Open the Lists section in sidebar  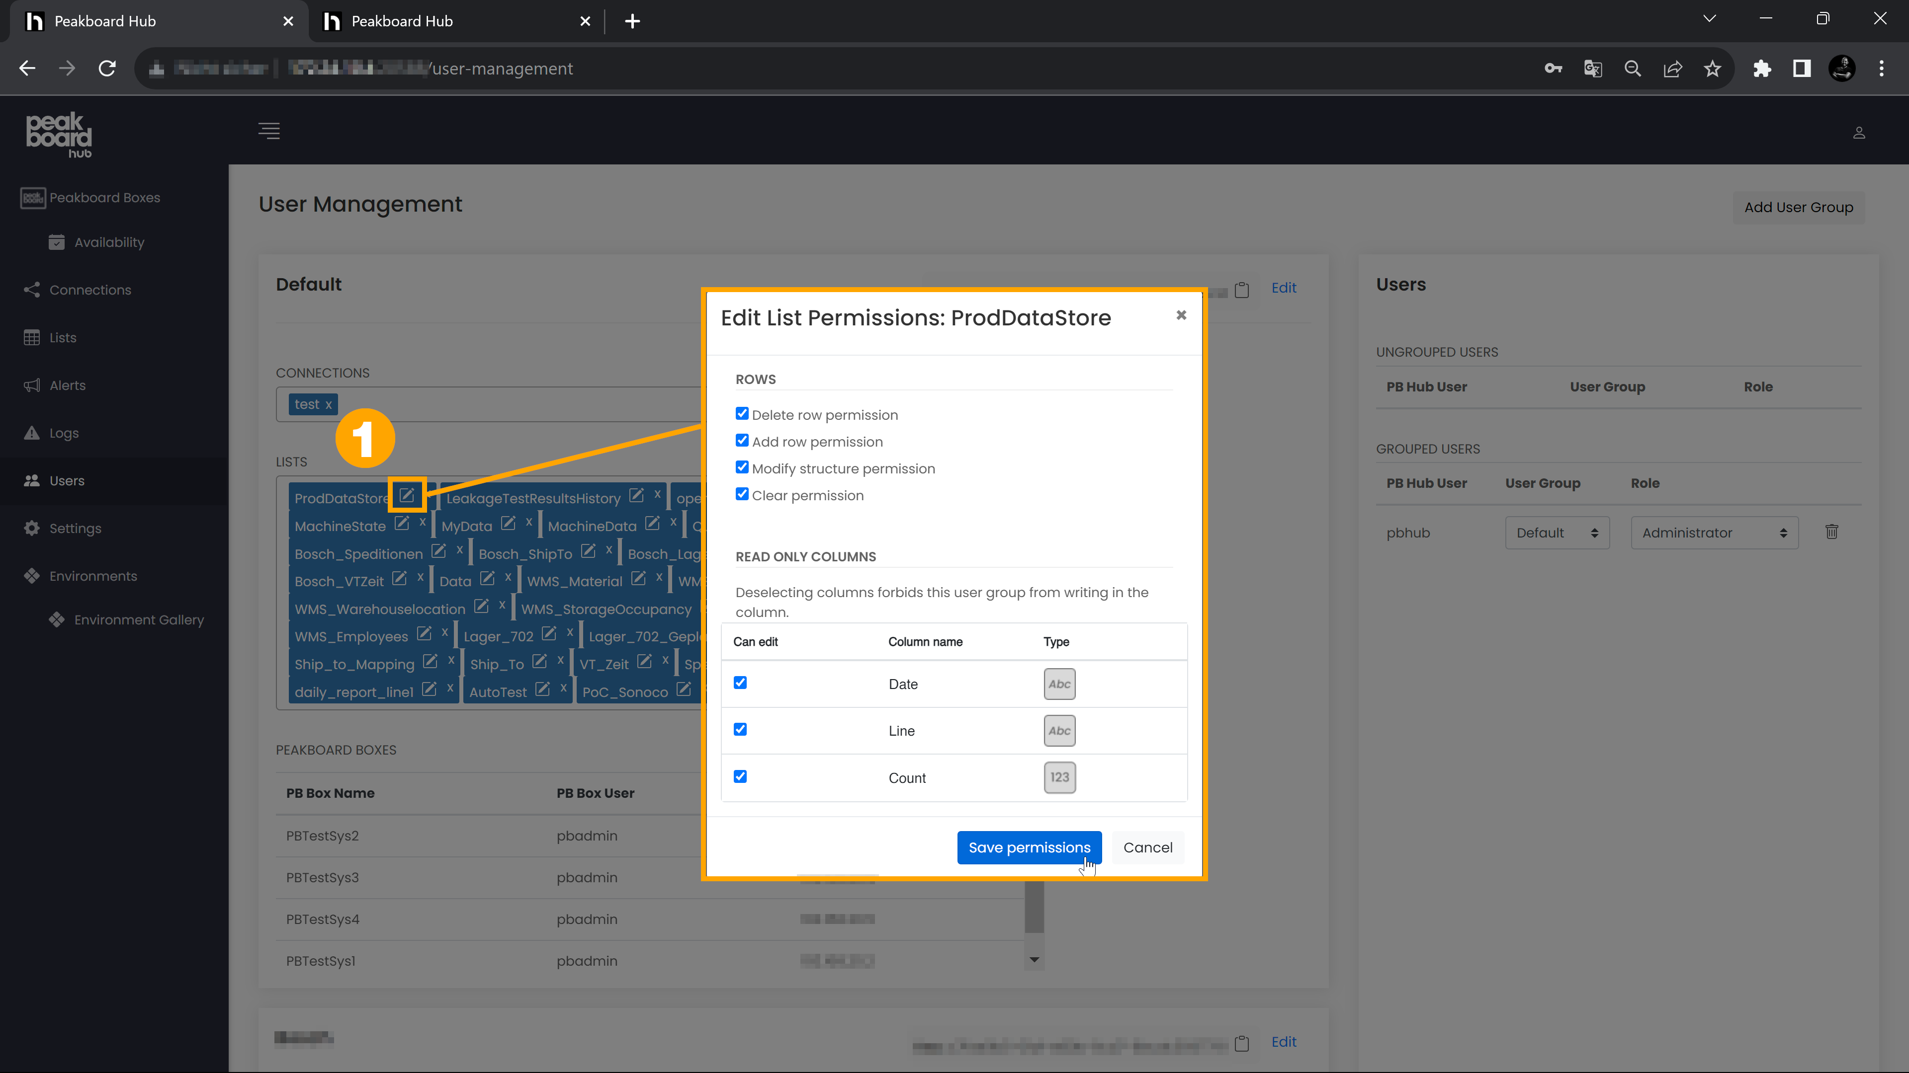62,337
